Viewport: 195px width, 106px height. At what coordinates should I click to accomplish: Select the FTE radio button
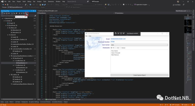(111, 48)
